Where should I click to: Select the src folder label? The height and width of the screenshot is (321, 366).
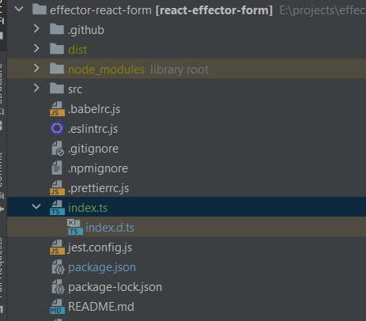(x=75, y=89)
